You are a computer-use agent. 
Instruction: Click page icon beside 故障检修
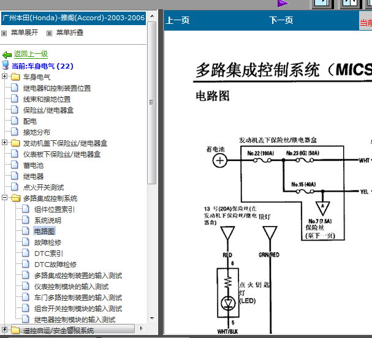26,242
